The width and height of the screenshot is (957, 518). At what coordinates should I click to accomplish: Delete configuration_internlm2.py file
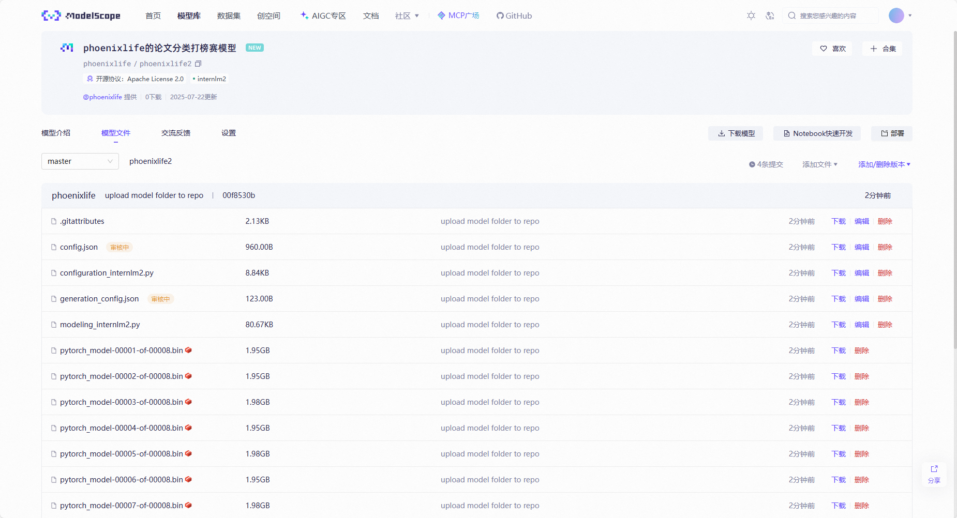tap(885, 273)
